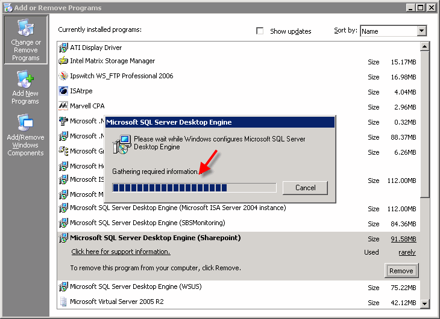Cancel the SQL Server configuration dialog
The width and height of the screenshot is (440, 319).
pos(305,188)
